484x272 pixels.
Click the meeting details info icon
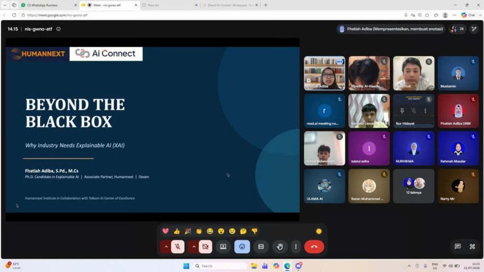(59, 29)
